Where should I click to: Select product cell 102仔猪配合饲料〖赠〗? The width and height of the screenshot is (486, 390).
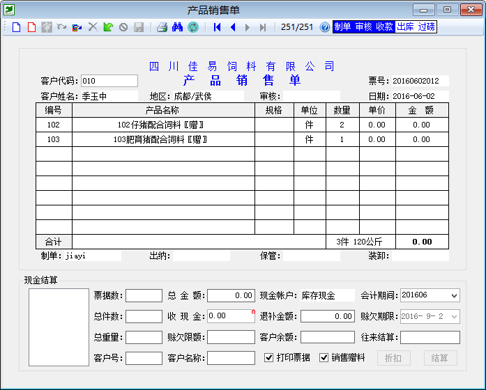(163, 125)
